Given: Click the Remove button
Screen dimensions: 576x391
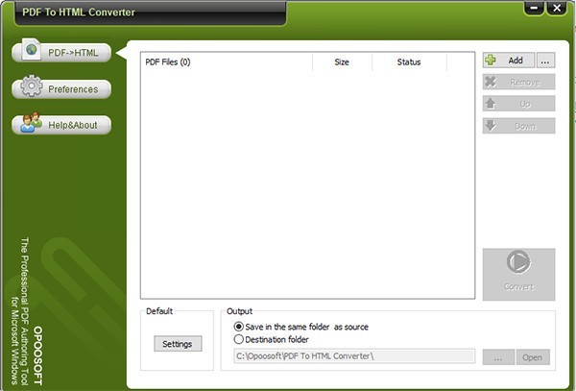Looking at the screenshot, I should pos(518,82).
